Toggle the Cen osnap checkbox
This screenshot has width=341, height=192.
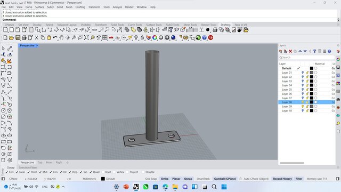(51, 172)
